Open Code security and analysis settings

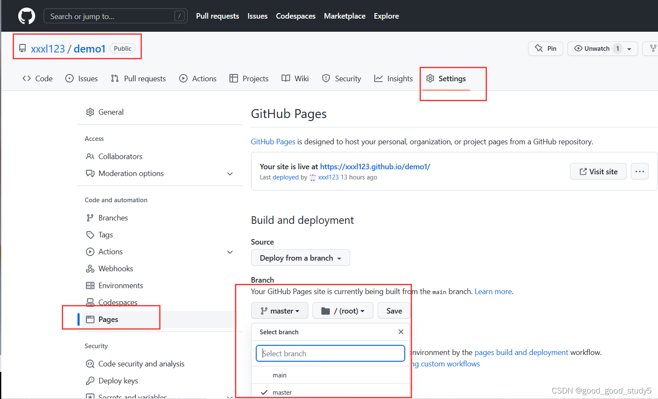click(x=141, y=364)
